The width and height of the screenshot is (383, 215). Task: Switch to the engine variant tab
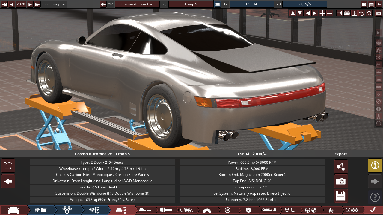point(67,210)
